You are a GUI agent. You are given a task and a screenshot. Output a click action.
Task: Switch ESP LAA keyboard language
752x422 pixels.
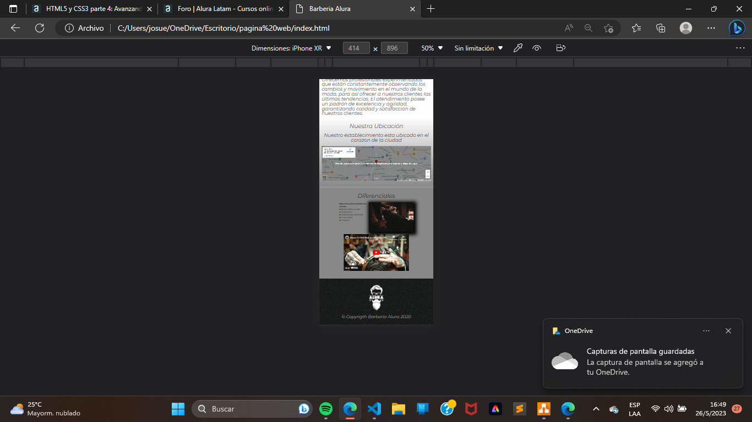pyautogui.click(x=634, y=409)
